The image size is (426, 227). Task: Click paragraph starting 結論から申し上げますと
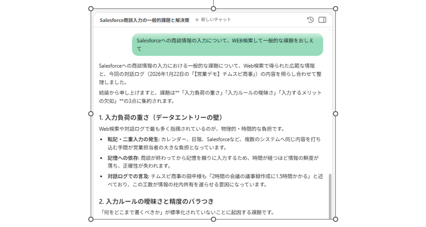click(210, 97)
